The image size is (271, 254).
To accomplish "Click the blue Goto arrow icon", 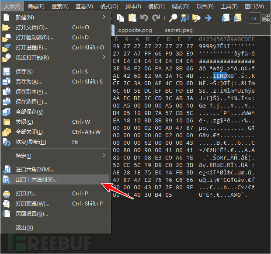I will (x=208, y=18).
